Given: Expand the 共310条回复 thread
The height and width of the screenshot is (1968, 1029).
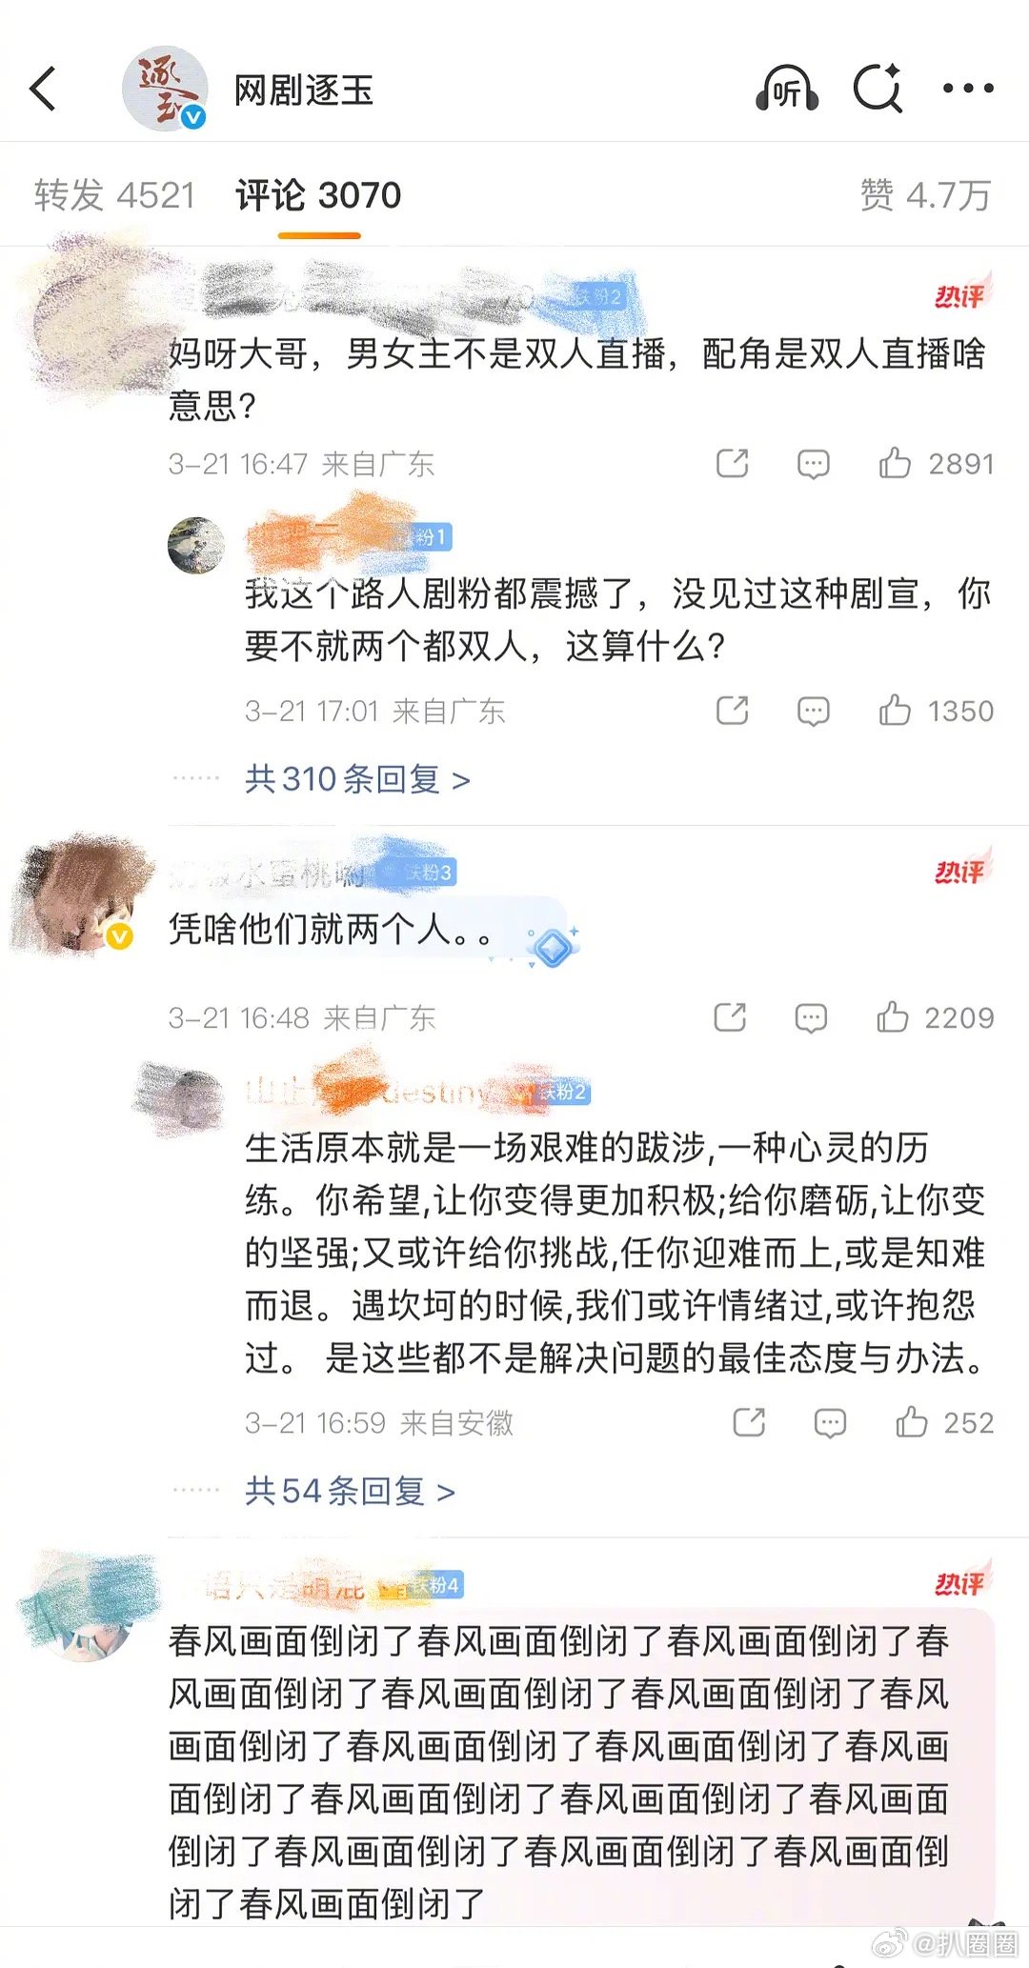Looking at the screenshot, I should point(357,779).
